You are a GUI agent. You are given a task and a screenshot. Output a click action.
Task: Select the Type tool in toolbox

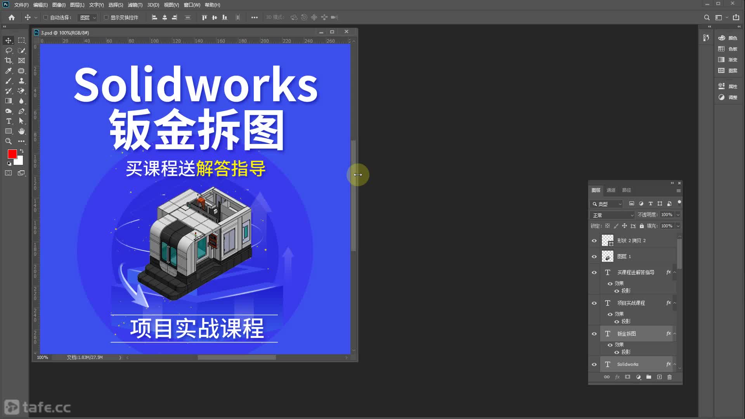coord(9,121)
